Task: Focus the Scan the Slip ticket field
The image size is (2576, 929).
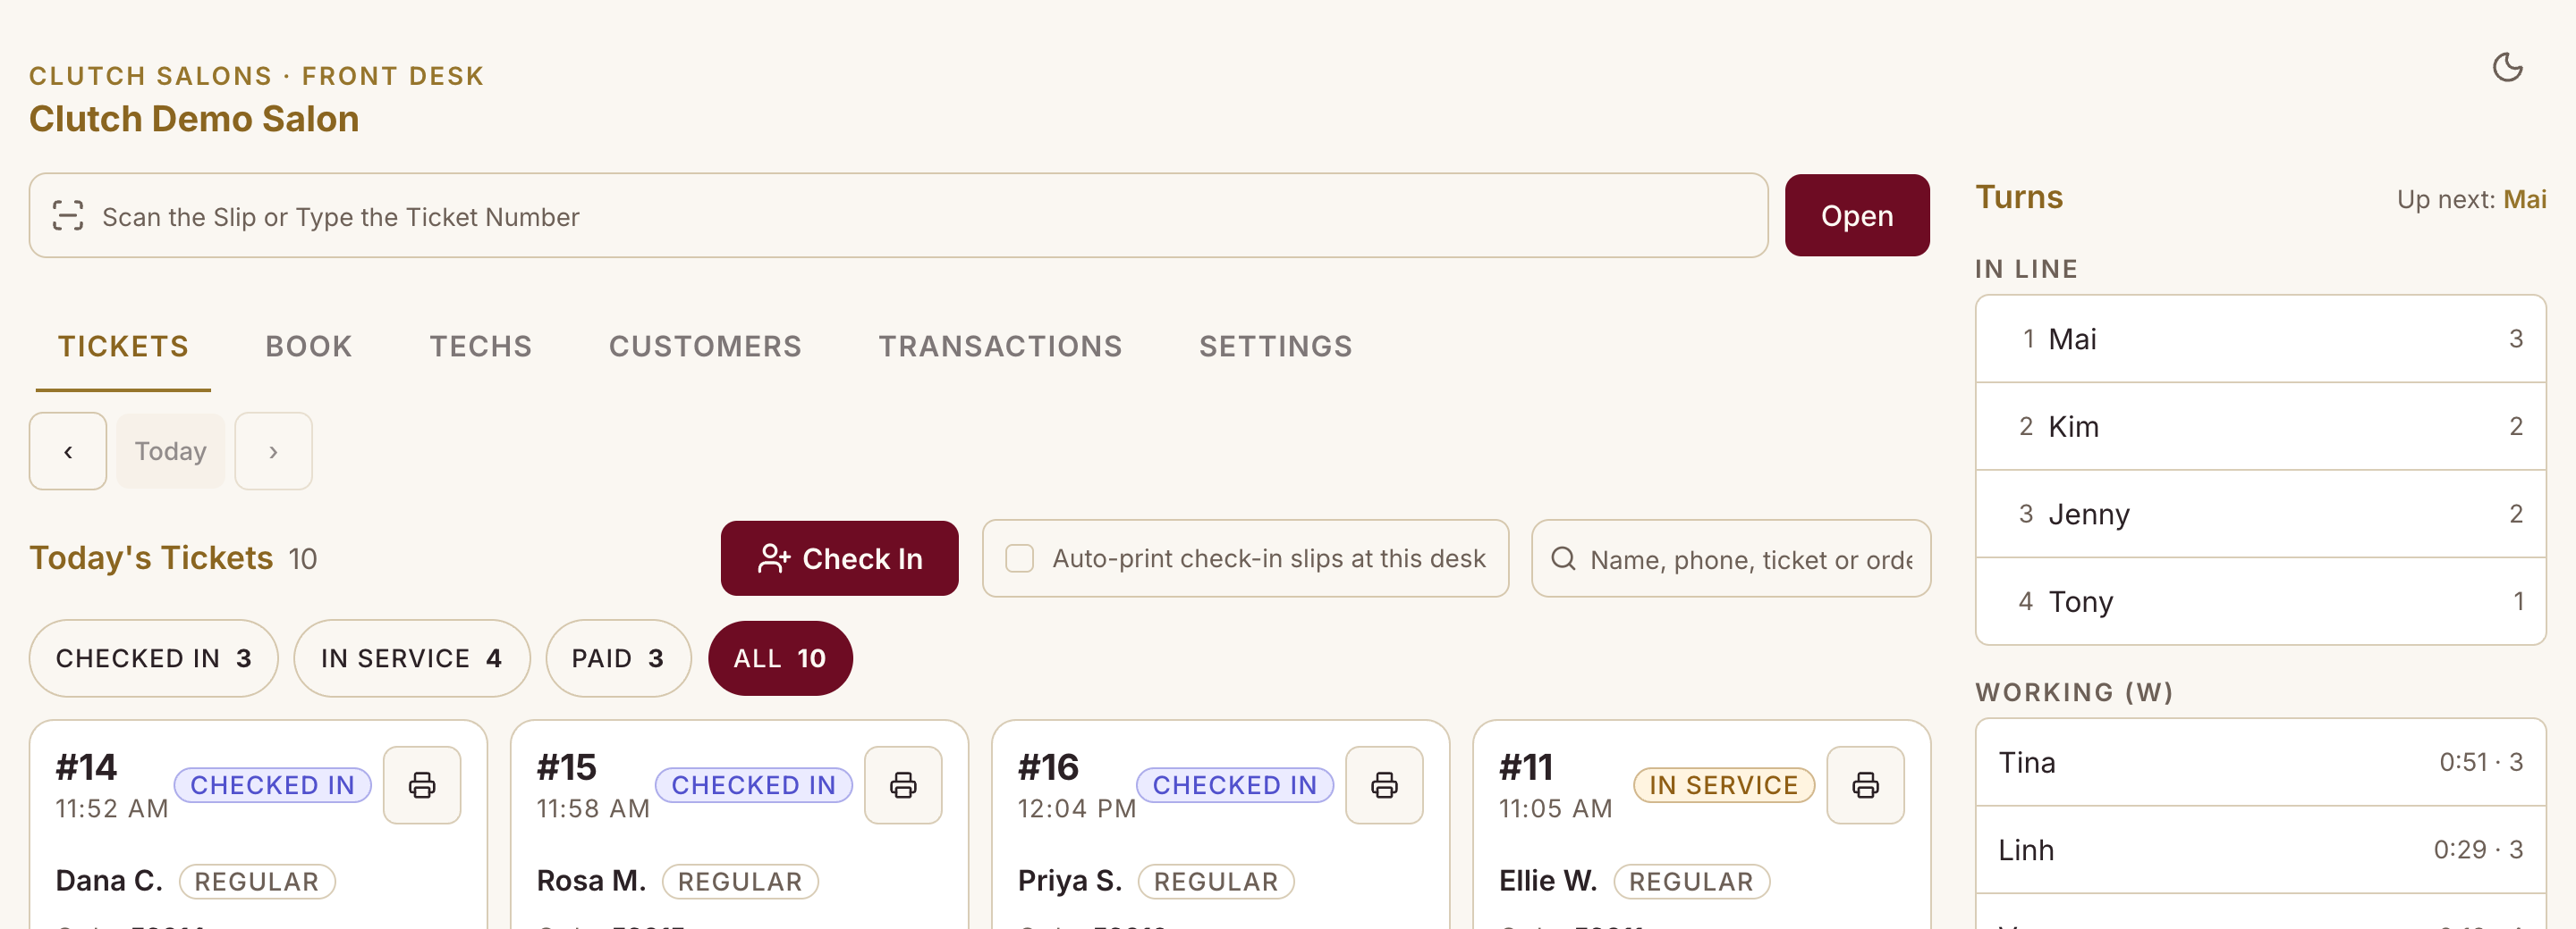Action: pos(898,216)
